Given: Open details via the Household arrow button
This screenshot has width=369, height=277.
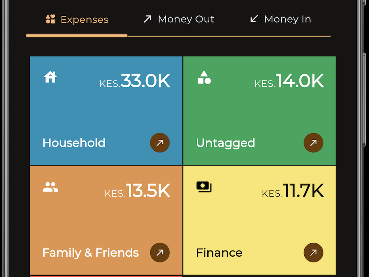Looking at the screenshot, I should (x=160, y=143).
